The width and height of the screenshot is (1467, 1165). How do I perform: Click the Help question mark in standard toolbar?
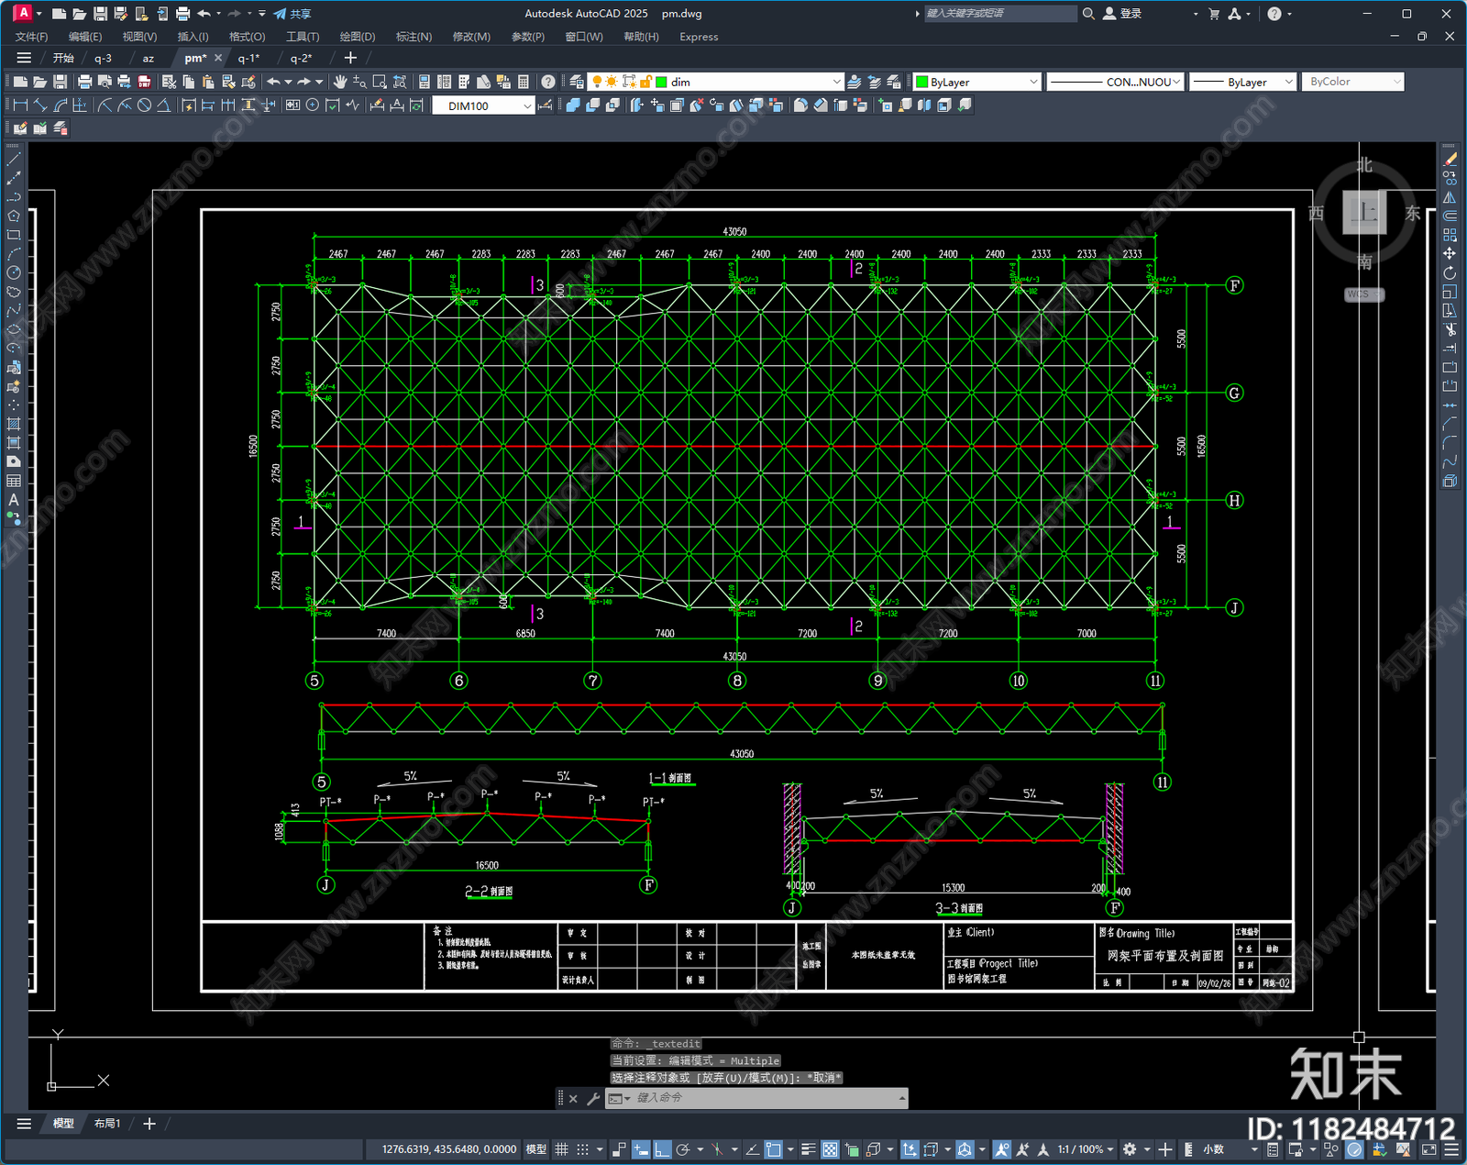(547, 82)
